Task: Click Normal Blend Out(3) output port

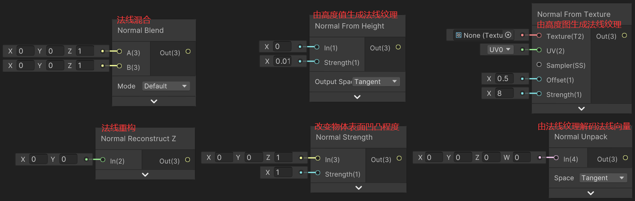Action: [188, 52]
